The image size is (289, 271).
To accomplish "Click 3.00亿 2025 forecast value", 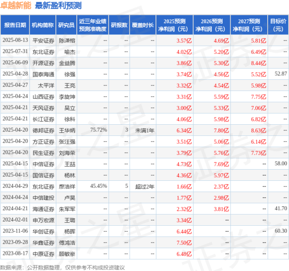I will click(184, 108).
